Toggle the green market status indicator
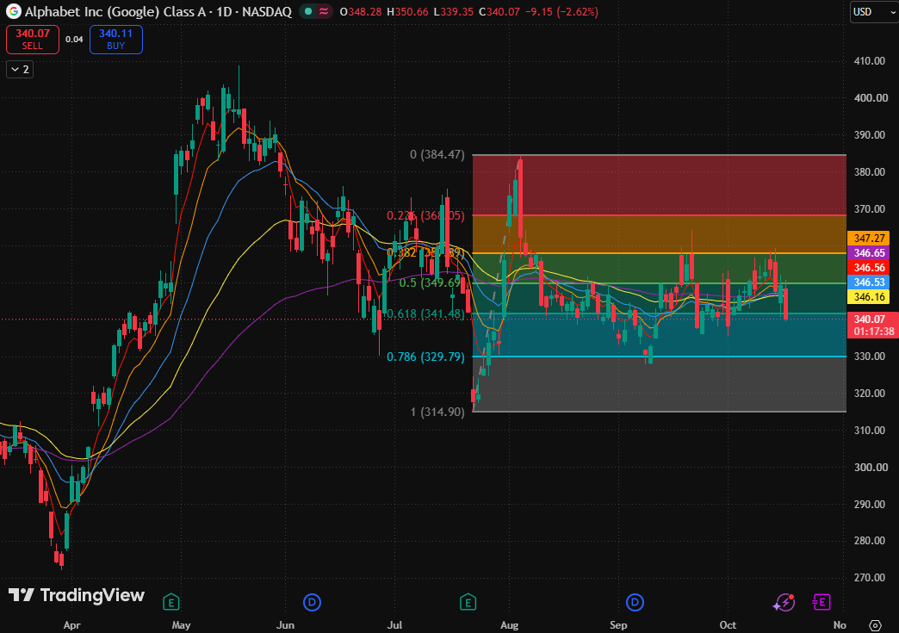899x633 pixels. (x=308, y=11)
